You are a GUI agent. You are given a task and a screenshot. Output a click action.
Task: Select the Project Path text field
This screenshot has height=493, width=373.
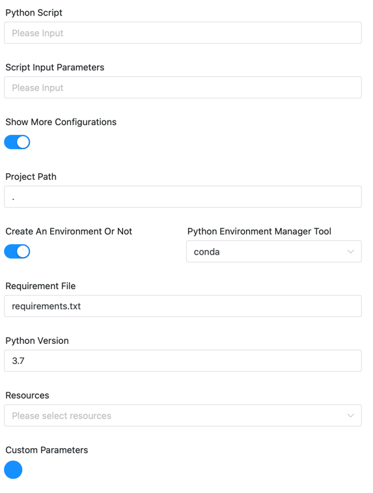pyautogui.click(x=183, y=197)
